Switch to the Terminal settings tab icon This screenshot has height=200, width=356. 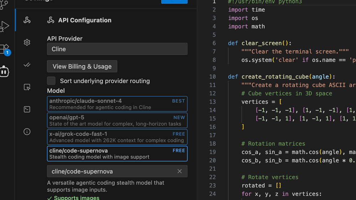27,109
